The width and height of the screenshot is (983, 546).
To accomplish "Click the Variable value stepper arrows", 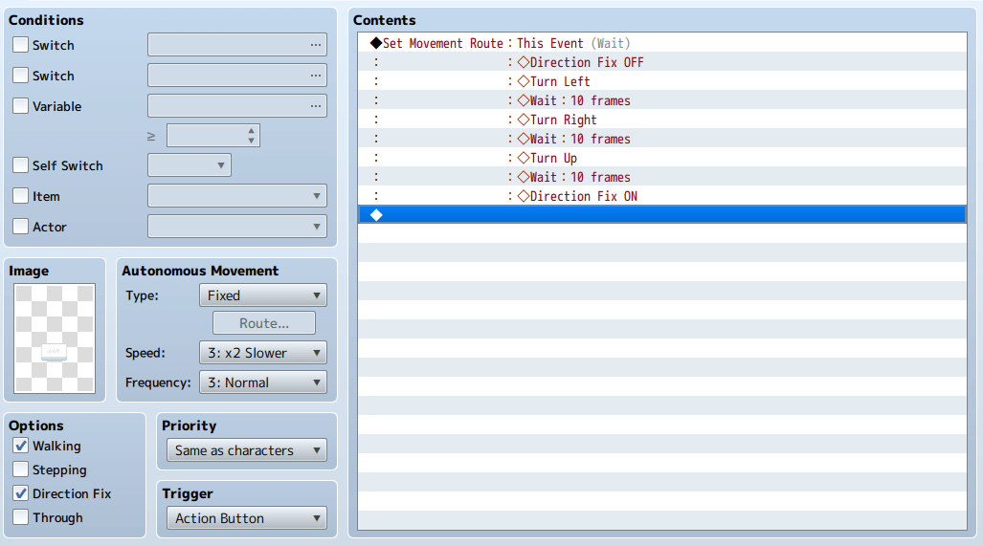I will (251, 136).
